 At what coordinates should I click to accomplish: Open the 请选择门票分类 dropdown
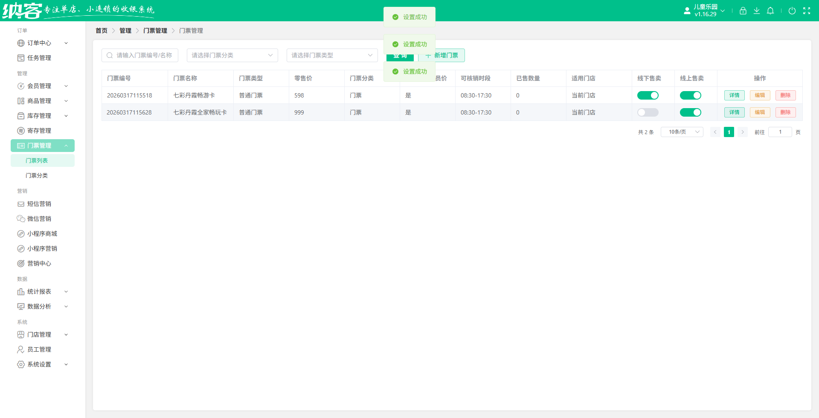[x=232, y=55]
